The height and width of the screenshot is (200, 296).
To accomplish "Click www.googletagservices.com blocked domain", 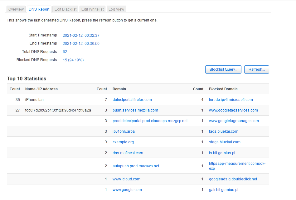I will tap(233, 110).
